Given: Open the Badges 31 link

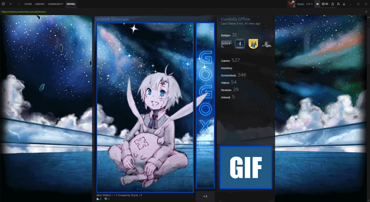Looking at the screenshot, I should pos(229,35).
